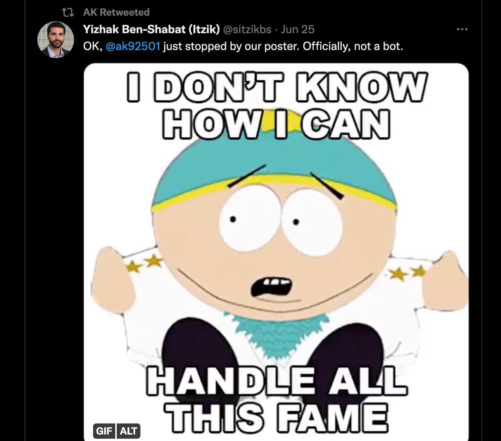
Task: Open the @ak92501 mention link
Action: (x=133, y=46)
